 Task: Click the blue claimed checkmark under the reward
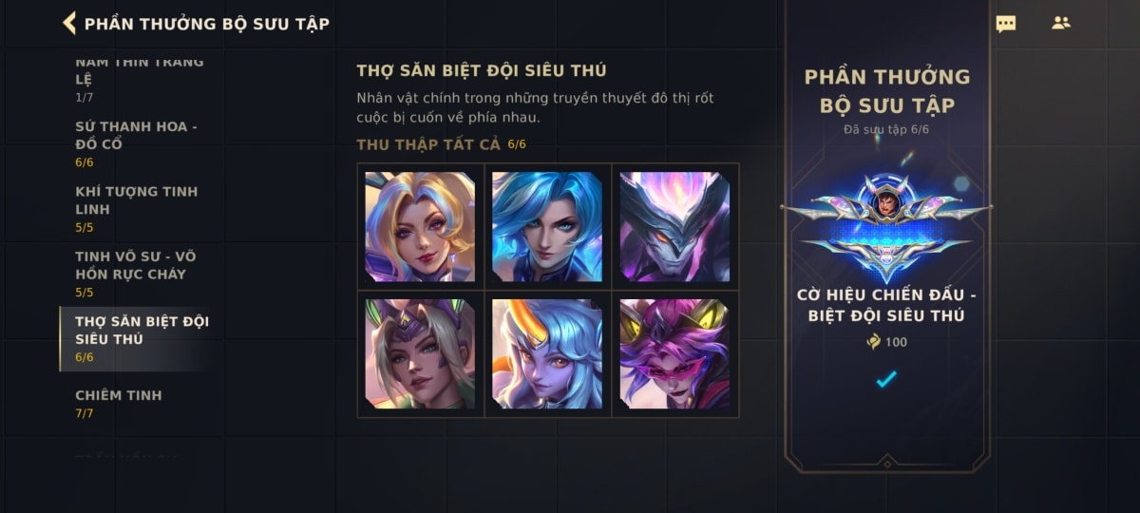tap(886, 380)
